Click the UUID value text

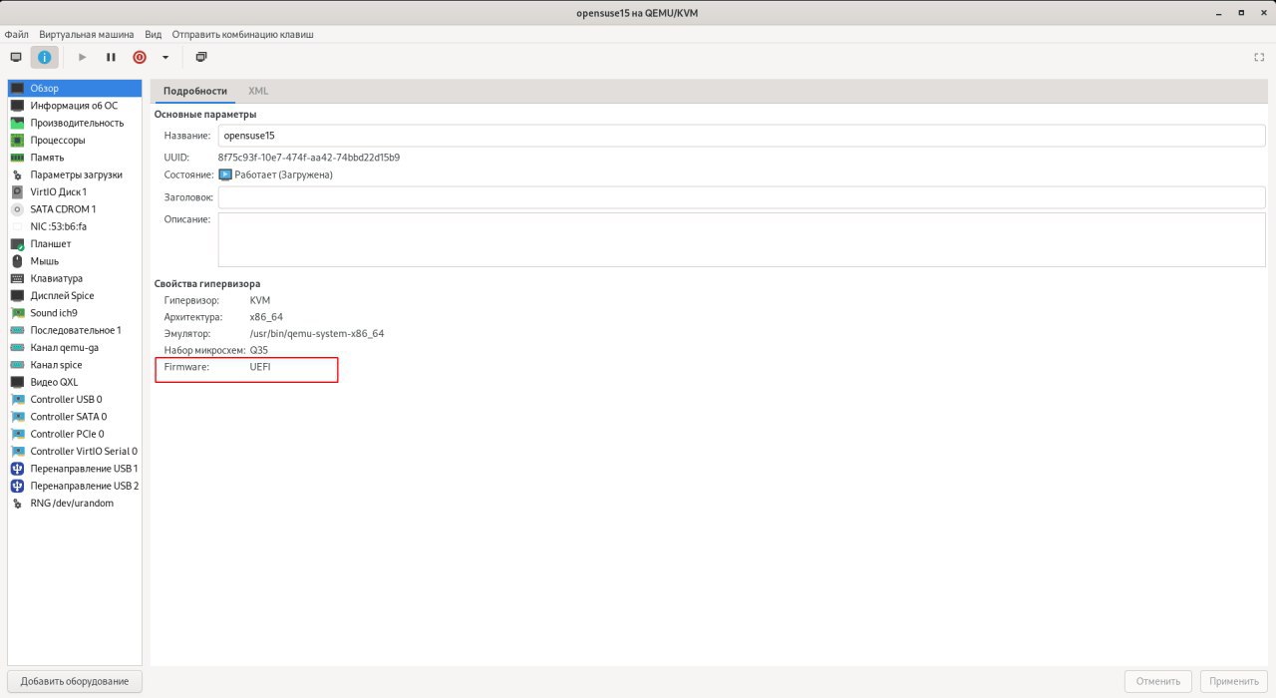tap(309, 158)
